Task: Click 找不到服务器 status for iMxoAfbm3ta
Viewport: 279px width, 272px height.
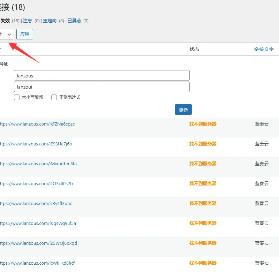Action: pyautogui.click(x=203, y=164)
